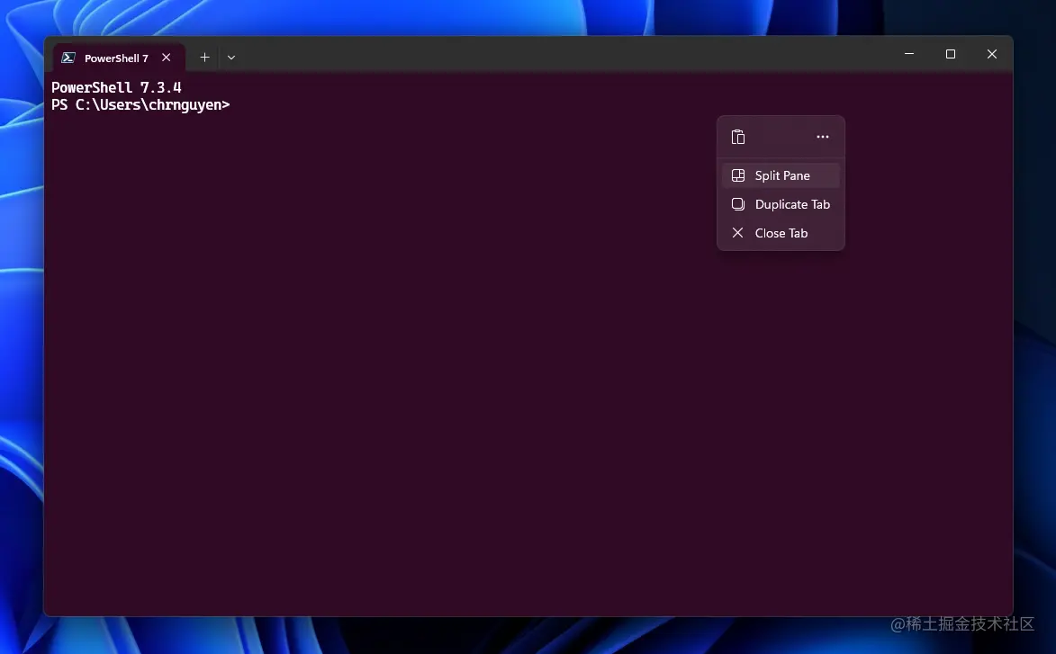Click the paste clipboard icon in context menu

(738, 137)
